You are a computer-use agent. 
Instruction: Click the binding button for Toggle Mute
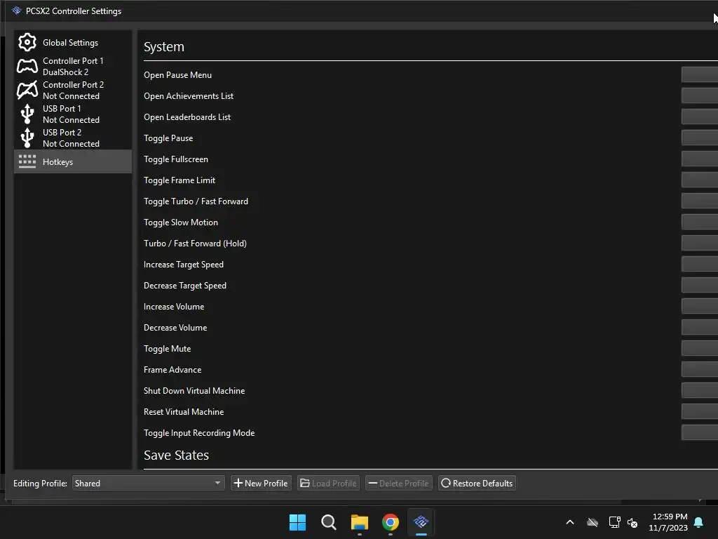click(x=700, y=348)
